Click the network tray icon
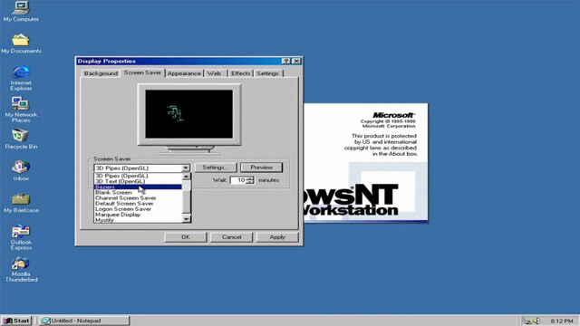Image resolution: width=580 pixels, height=326 pixels. pos(527,321)
